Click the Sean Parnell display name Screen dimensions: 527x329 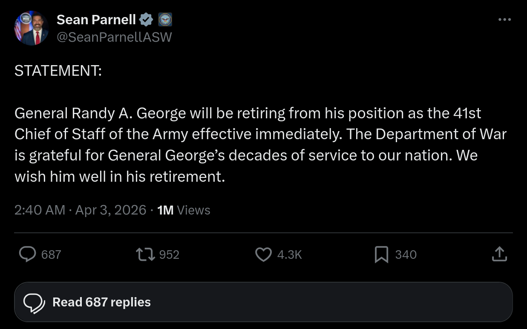[96, 20]
